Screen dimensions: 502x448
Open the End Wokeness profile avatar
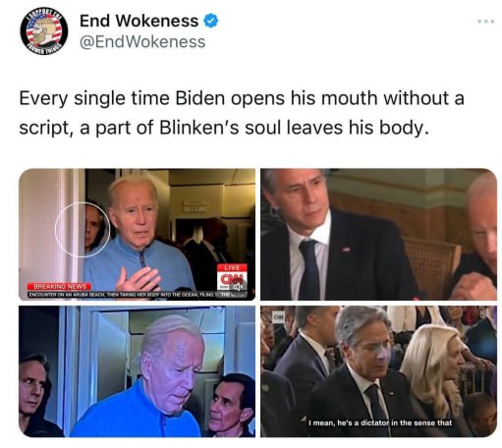click(x=44, y=31)
